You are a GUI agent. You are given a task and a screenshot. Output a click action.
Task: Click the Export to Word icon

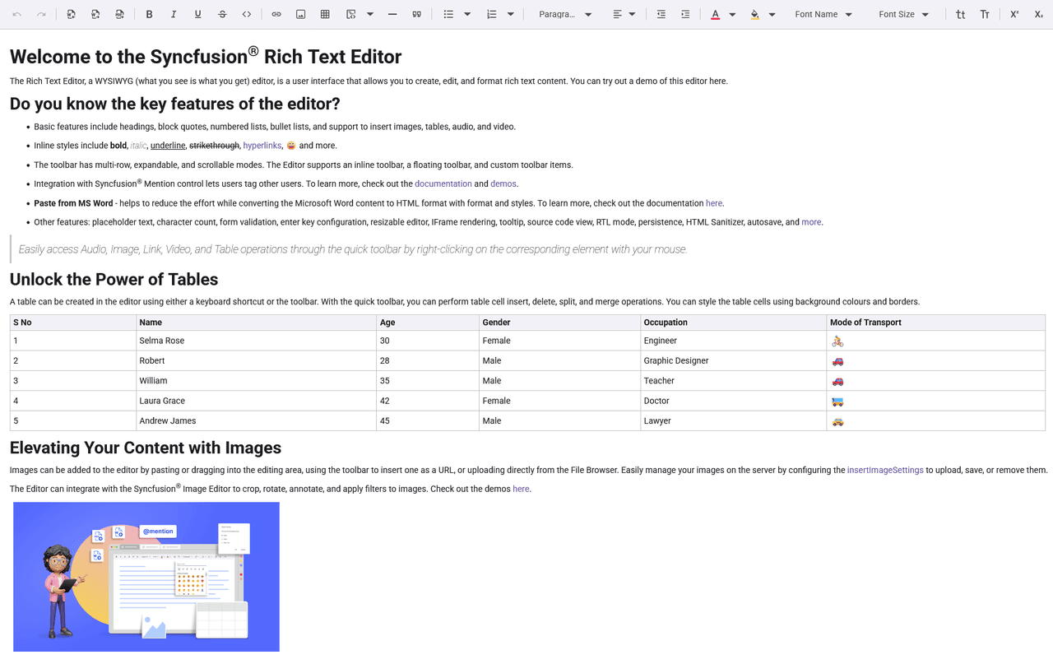click(96, 14)
